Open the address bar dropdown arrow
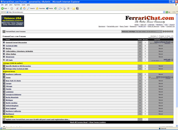 [x=164, y=12]
